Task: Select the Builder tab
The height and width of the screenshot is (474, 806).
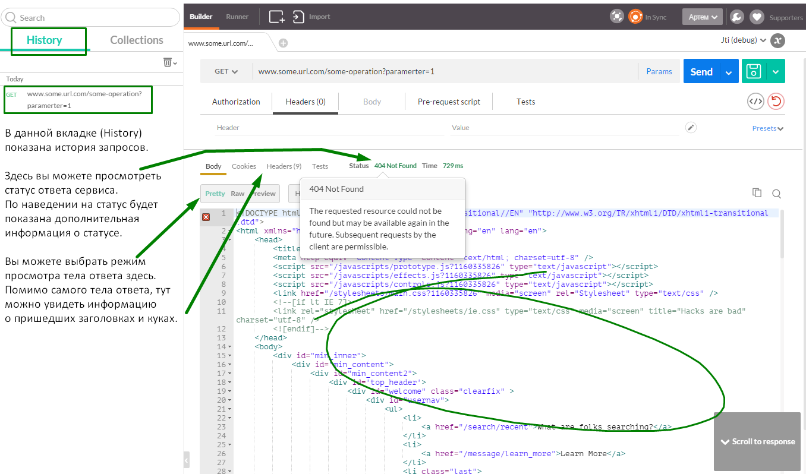Action: click(x=201, y=17)
